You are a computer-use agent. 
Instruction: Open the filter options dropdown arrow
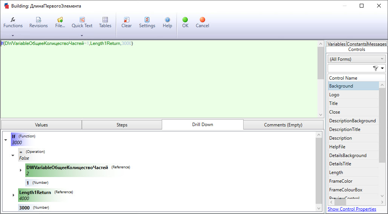(383, 68)
